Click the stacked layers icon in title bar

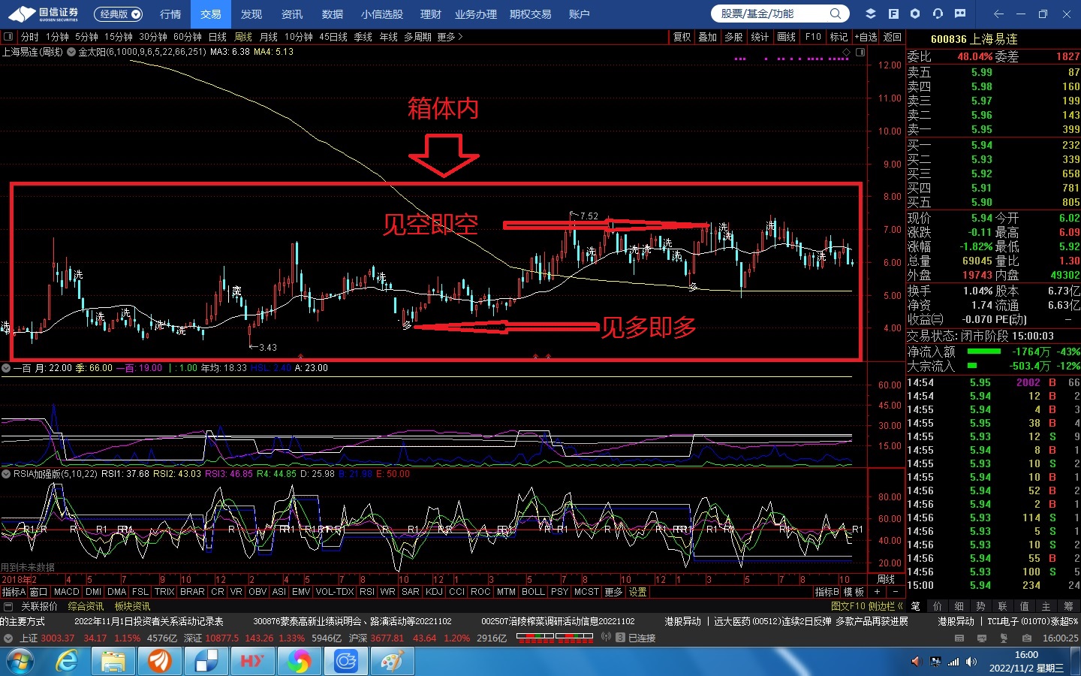(x=871, y=14)
